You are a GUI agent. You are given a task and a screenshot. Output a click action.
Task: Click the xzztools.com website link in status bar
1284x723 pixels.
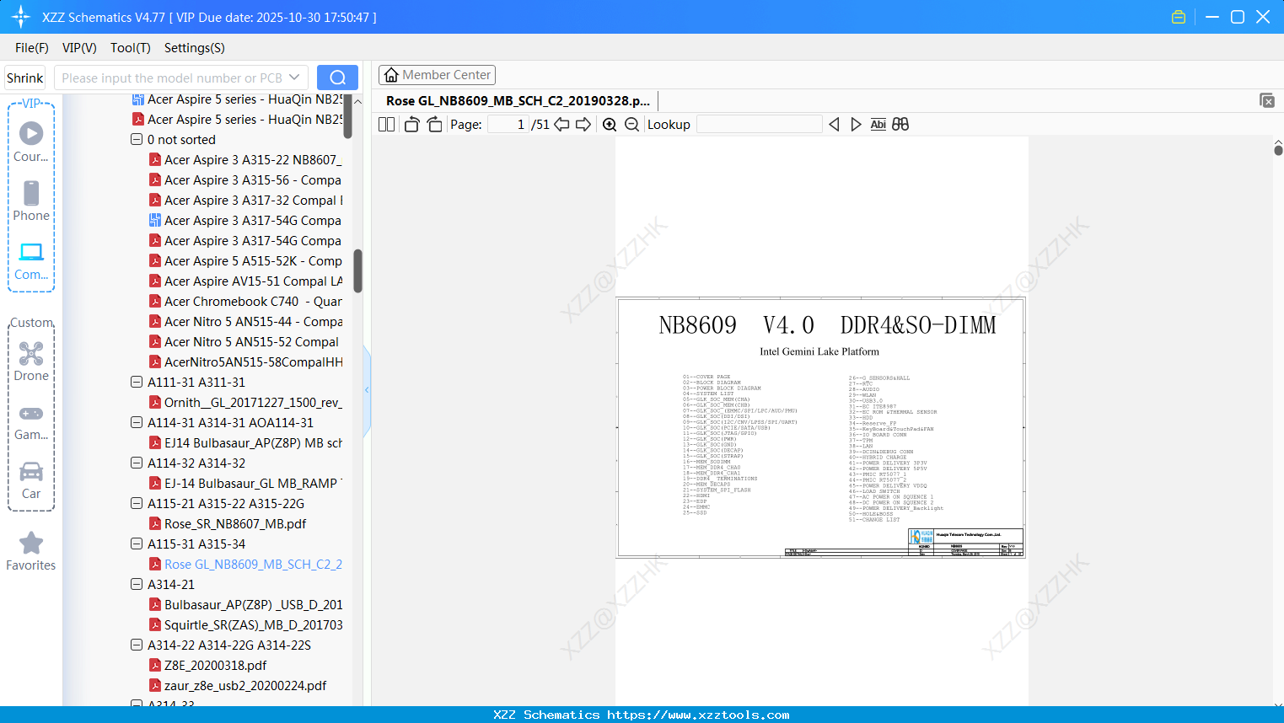(698, 715)
